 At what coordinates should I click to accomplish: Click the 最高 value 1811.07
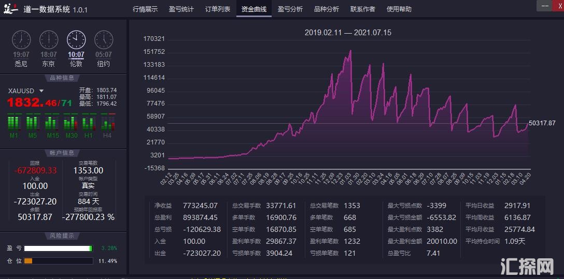[106, 97]
